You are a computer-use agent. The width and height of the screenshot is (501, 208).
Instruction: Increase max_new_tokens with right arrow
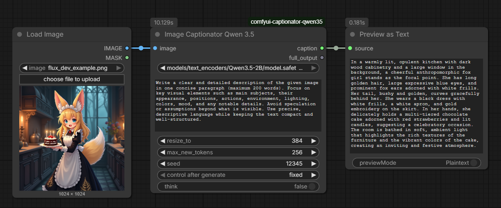[314, 152]
